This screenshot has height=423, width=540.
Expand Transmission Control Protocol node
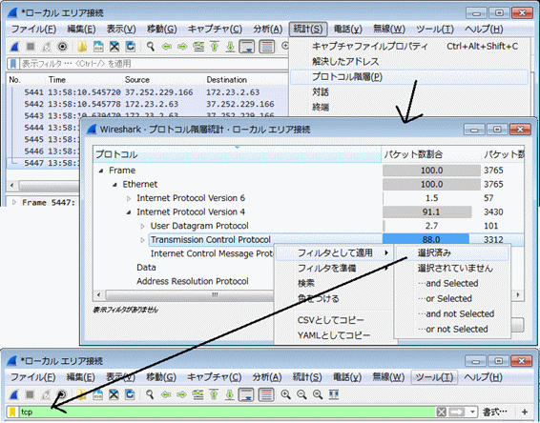tap(142, 240)
